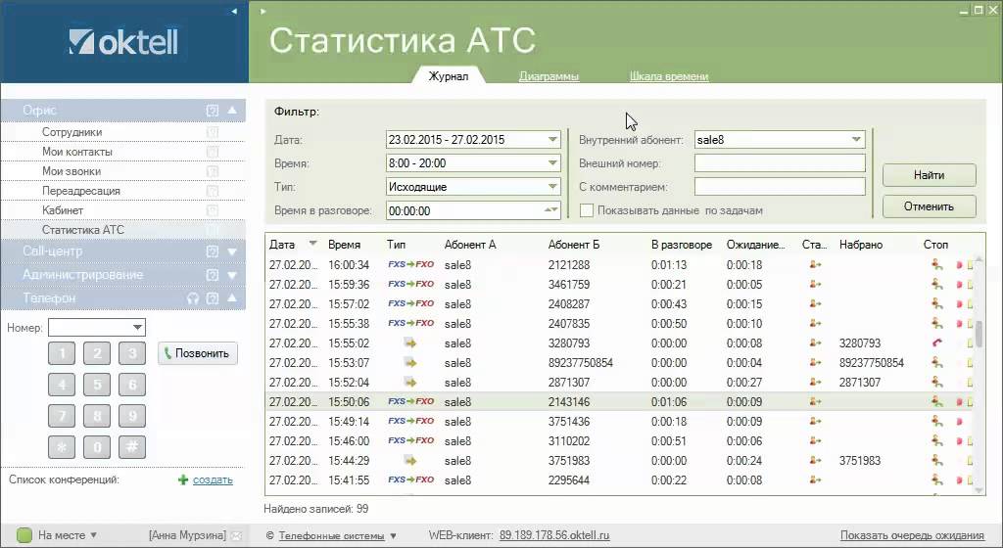The height and width of the screenshot is (548, 1003).
Task: Click the Время в разговоре stepper arrows
Action: click(550, 210)
